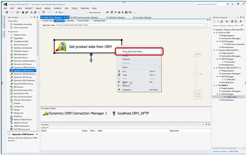
Task: Click the Save toolbar icon
Action: point(23,12)
